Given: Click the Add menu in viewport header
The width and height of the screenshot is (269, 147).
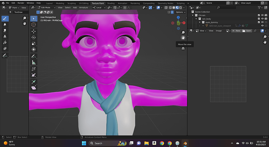Looking at the screenshot, I should tap(75, 7).
